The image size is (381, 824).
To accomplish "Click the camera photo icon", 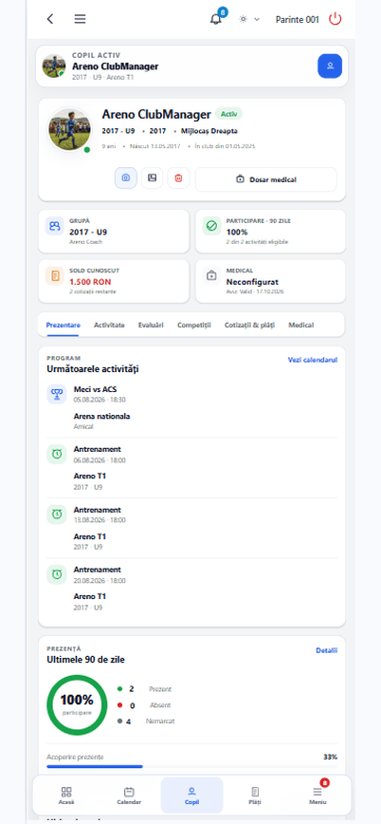I will click(x=126, y=178).
